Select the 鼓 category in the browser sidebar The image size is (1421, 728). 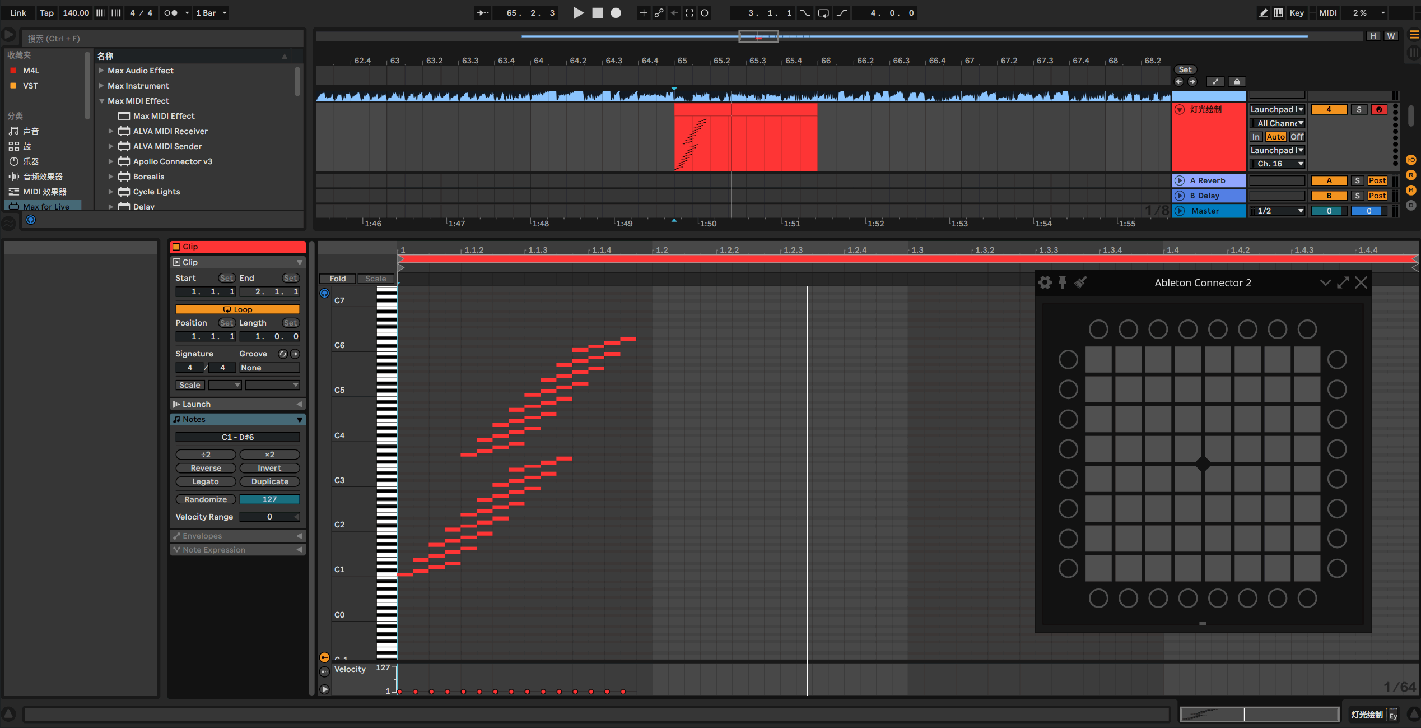[26, 146]
